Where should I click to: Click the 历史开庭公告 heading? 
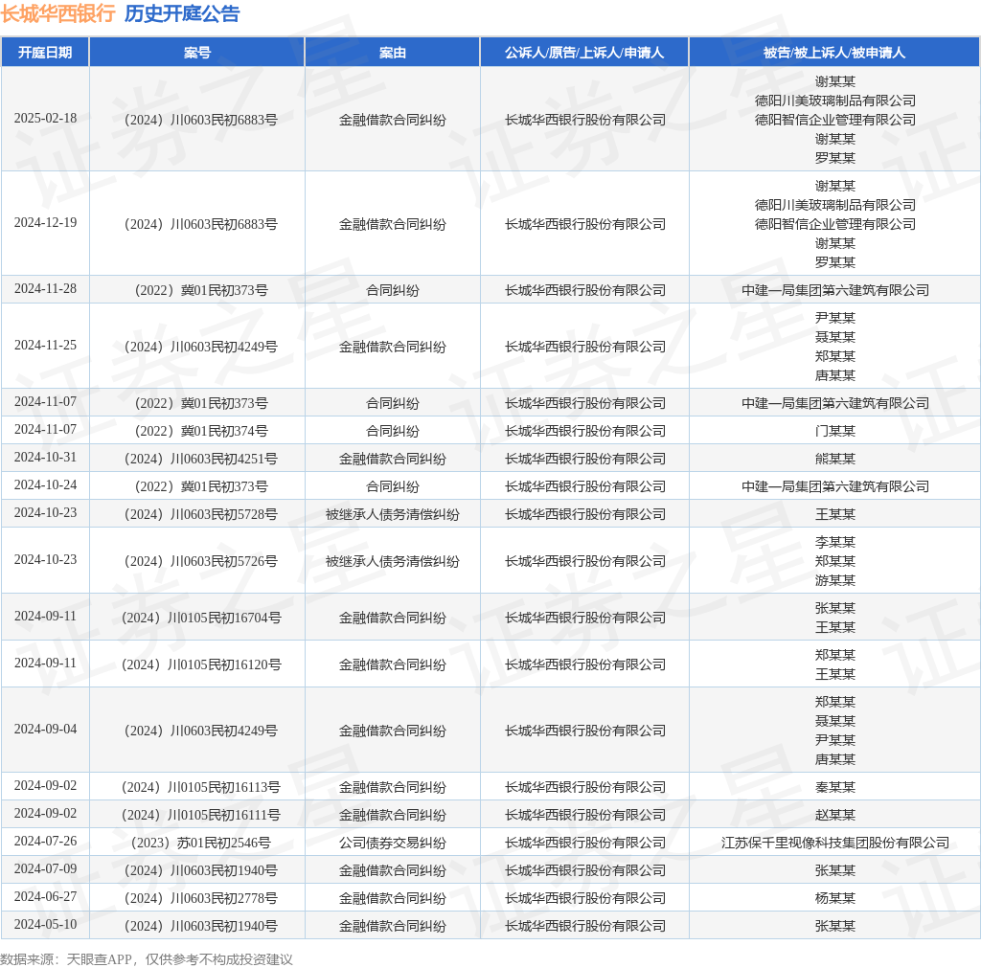[182, 13]
